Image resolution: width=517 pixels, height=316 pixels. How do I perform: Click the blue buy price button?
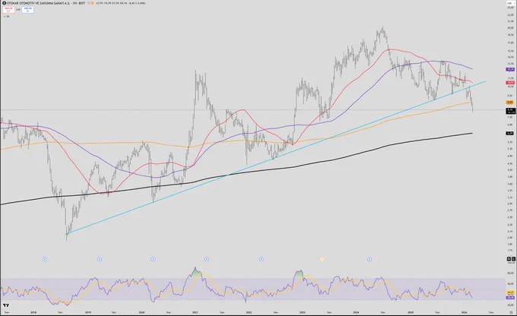coord(27,10)
